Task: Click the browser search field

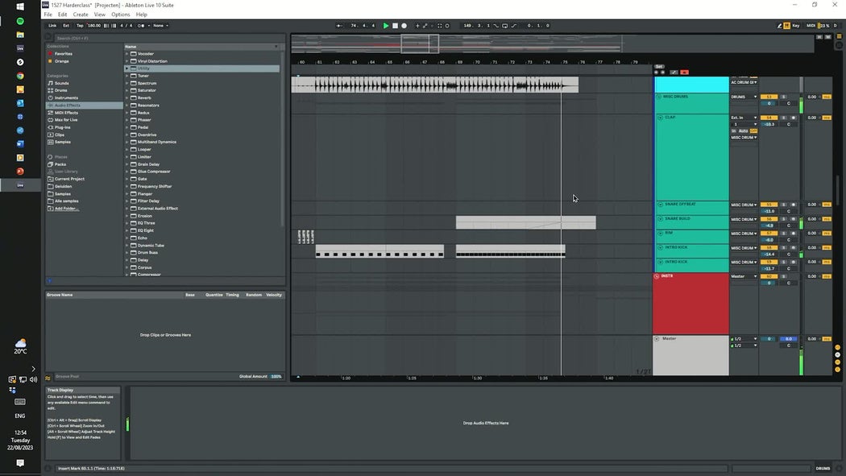Action: click(161, 38)
